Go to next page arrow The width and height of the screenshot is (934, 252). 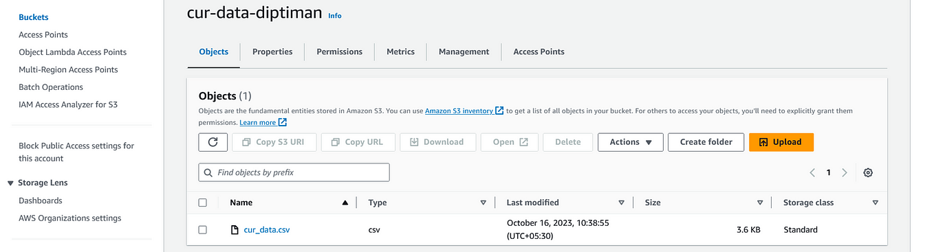click(845, 173)
